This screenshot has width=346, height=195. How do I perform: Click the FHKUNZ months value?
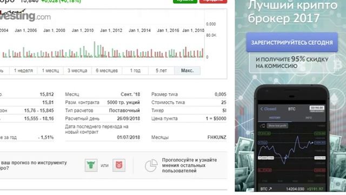click(217, 137)
